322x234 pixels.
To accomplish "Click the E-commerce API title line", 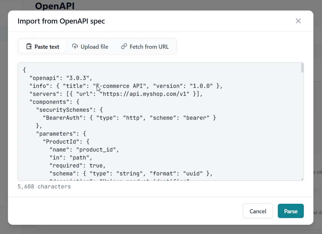I will (126, 86).
